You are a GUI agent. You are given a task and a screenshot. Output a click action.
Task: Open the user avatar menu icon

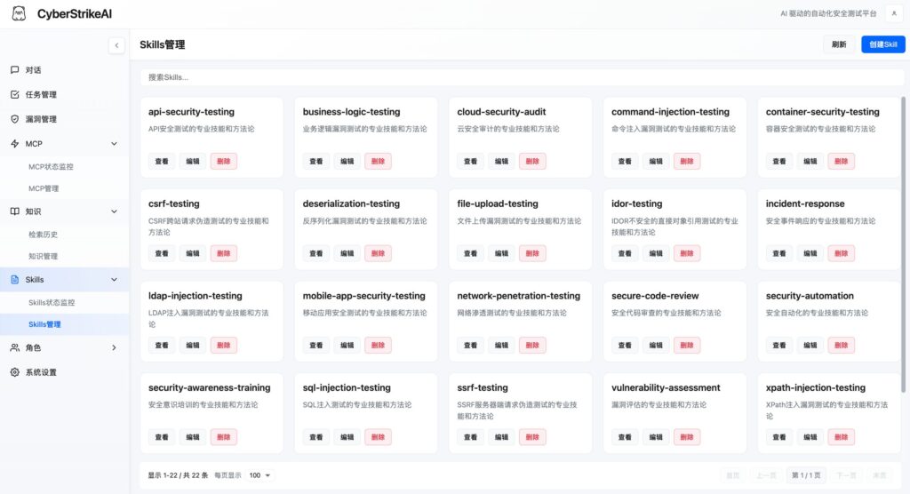click(892, 13)
